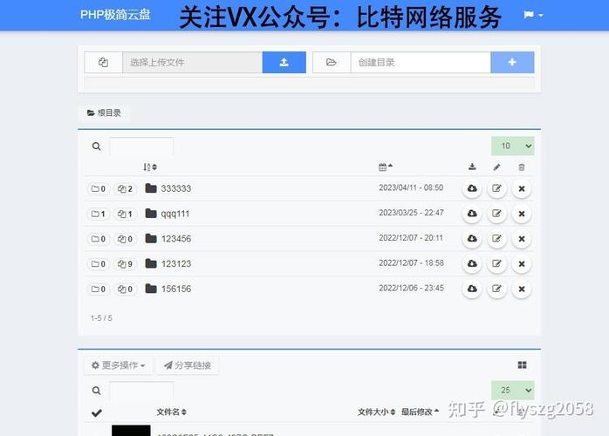Edit the 123456 folder name
609x436 pixels.
coord(496,238)
